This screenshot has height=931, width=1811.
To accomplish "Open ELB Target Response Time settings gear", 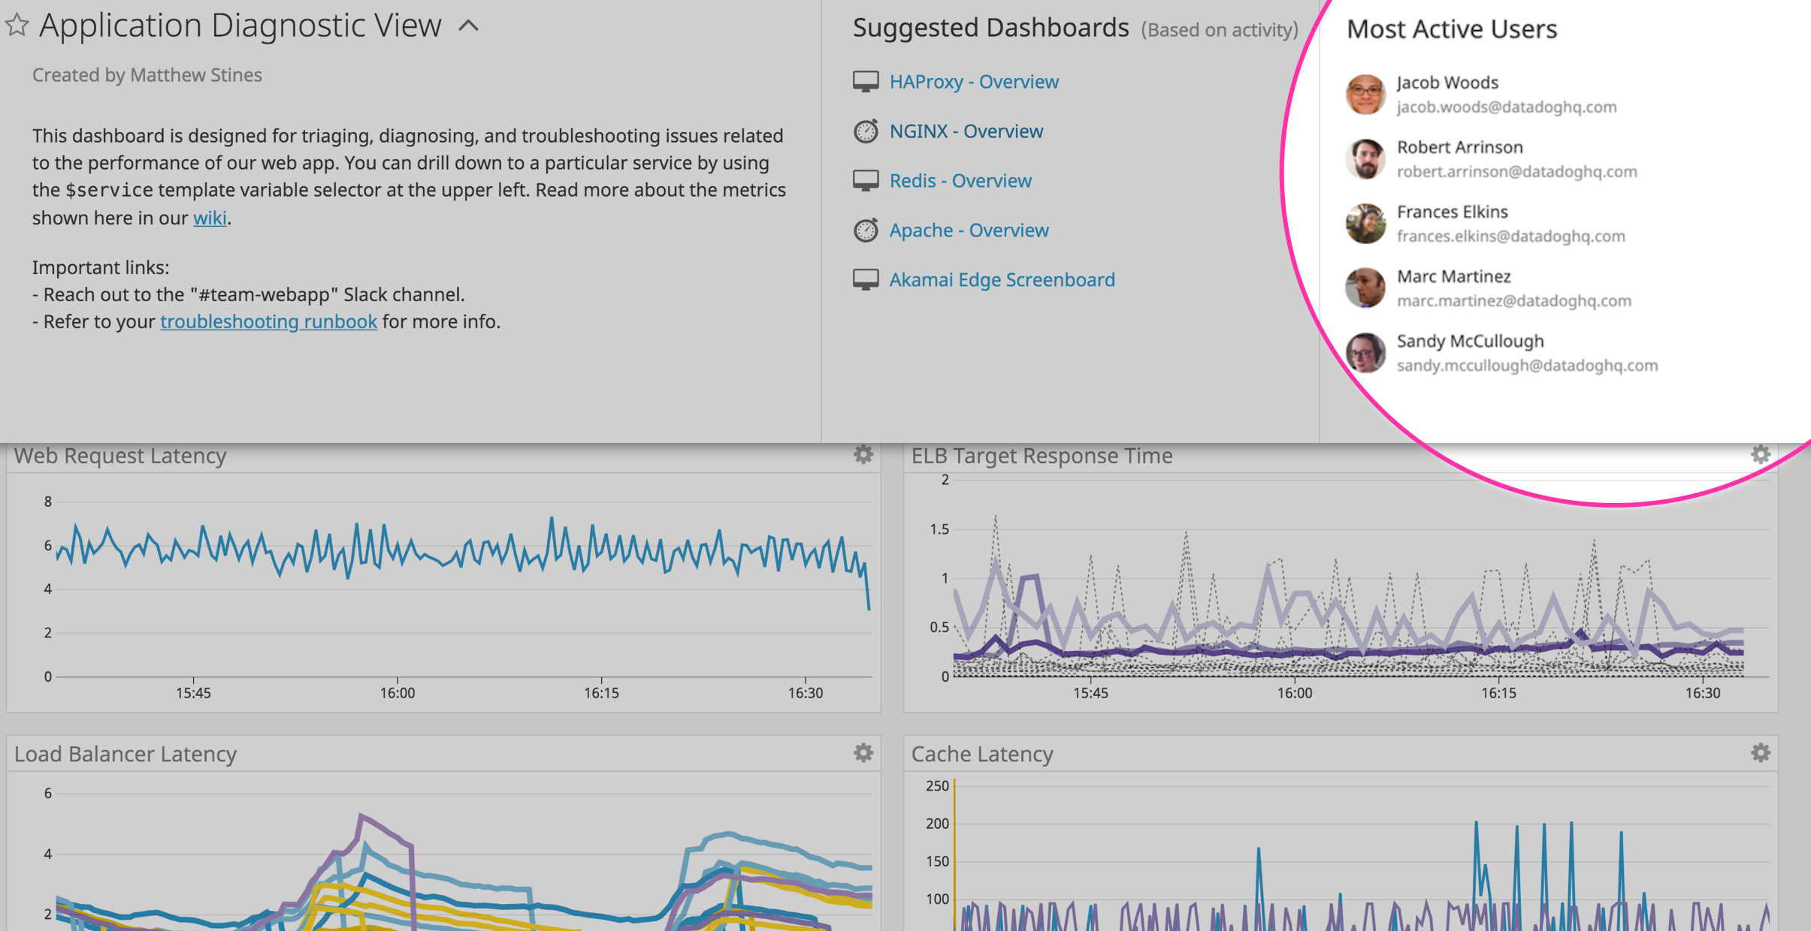I will [x=1760, y=454].
